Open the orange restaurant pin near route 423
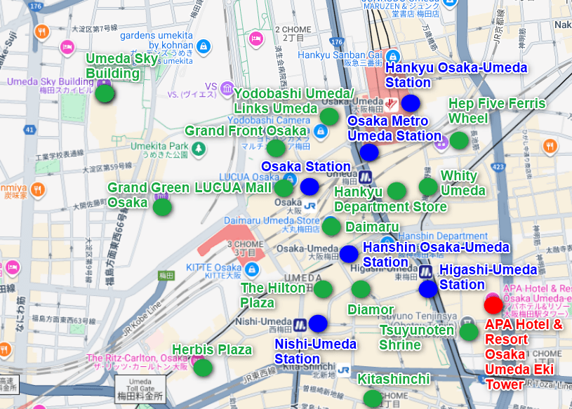572x409 pixels. click(x=550, y=147)
